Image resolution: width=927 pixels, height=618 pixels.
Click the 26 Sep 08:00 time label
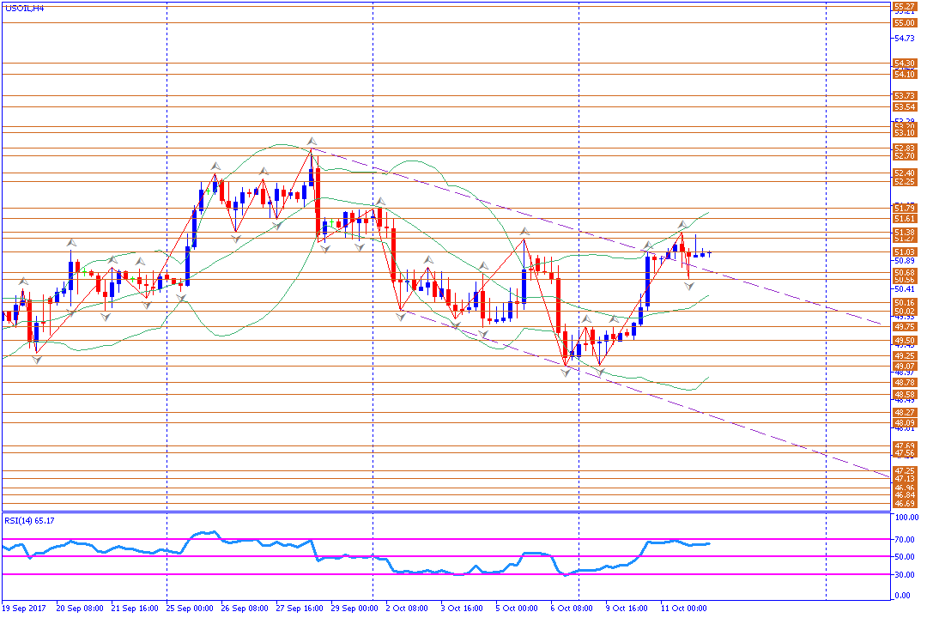pyautogui.click(x=245, y=608)
